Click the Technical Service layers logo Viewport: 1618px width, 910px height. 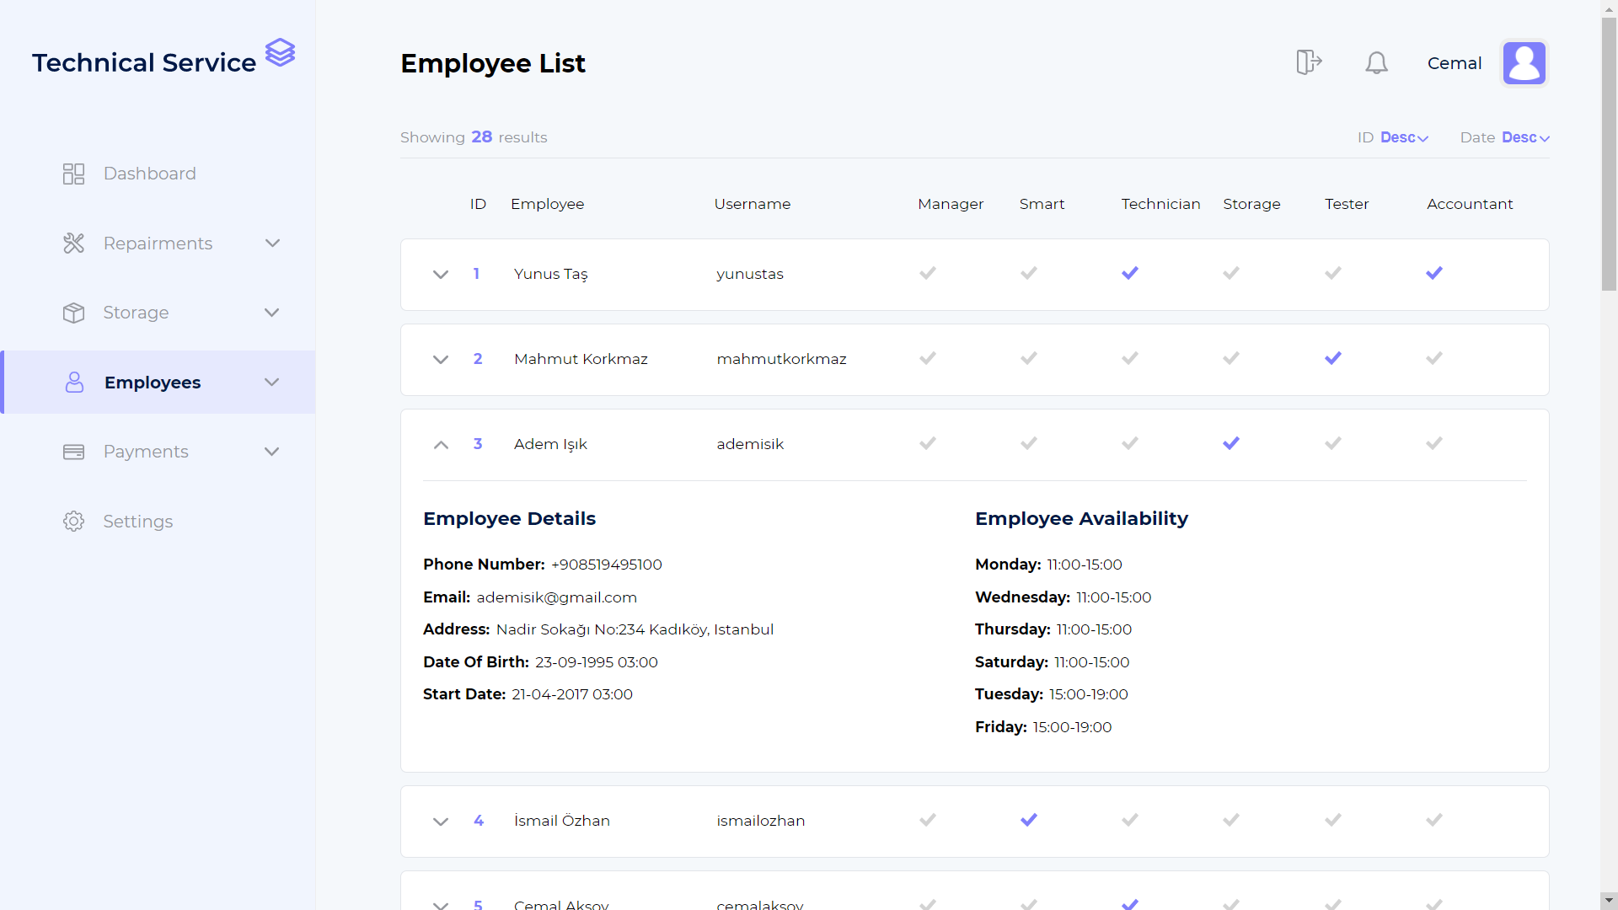[x=280, y=53]
